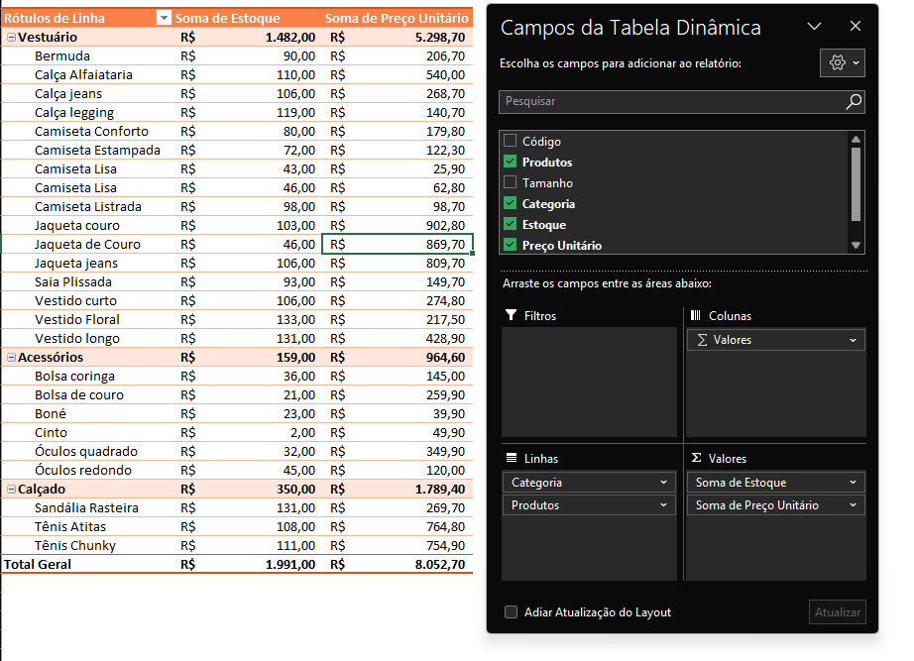The width and height of the screenshot is (914, 661).
Task: Click the Atualizar button
Action: pyautogui.click(x=837, y=612)
